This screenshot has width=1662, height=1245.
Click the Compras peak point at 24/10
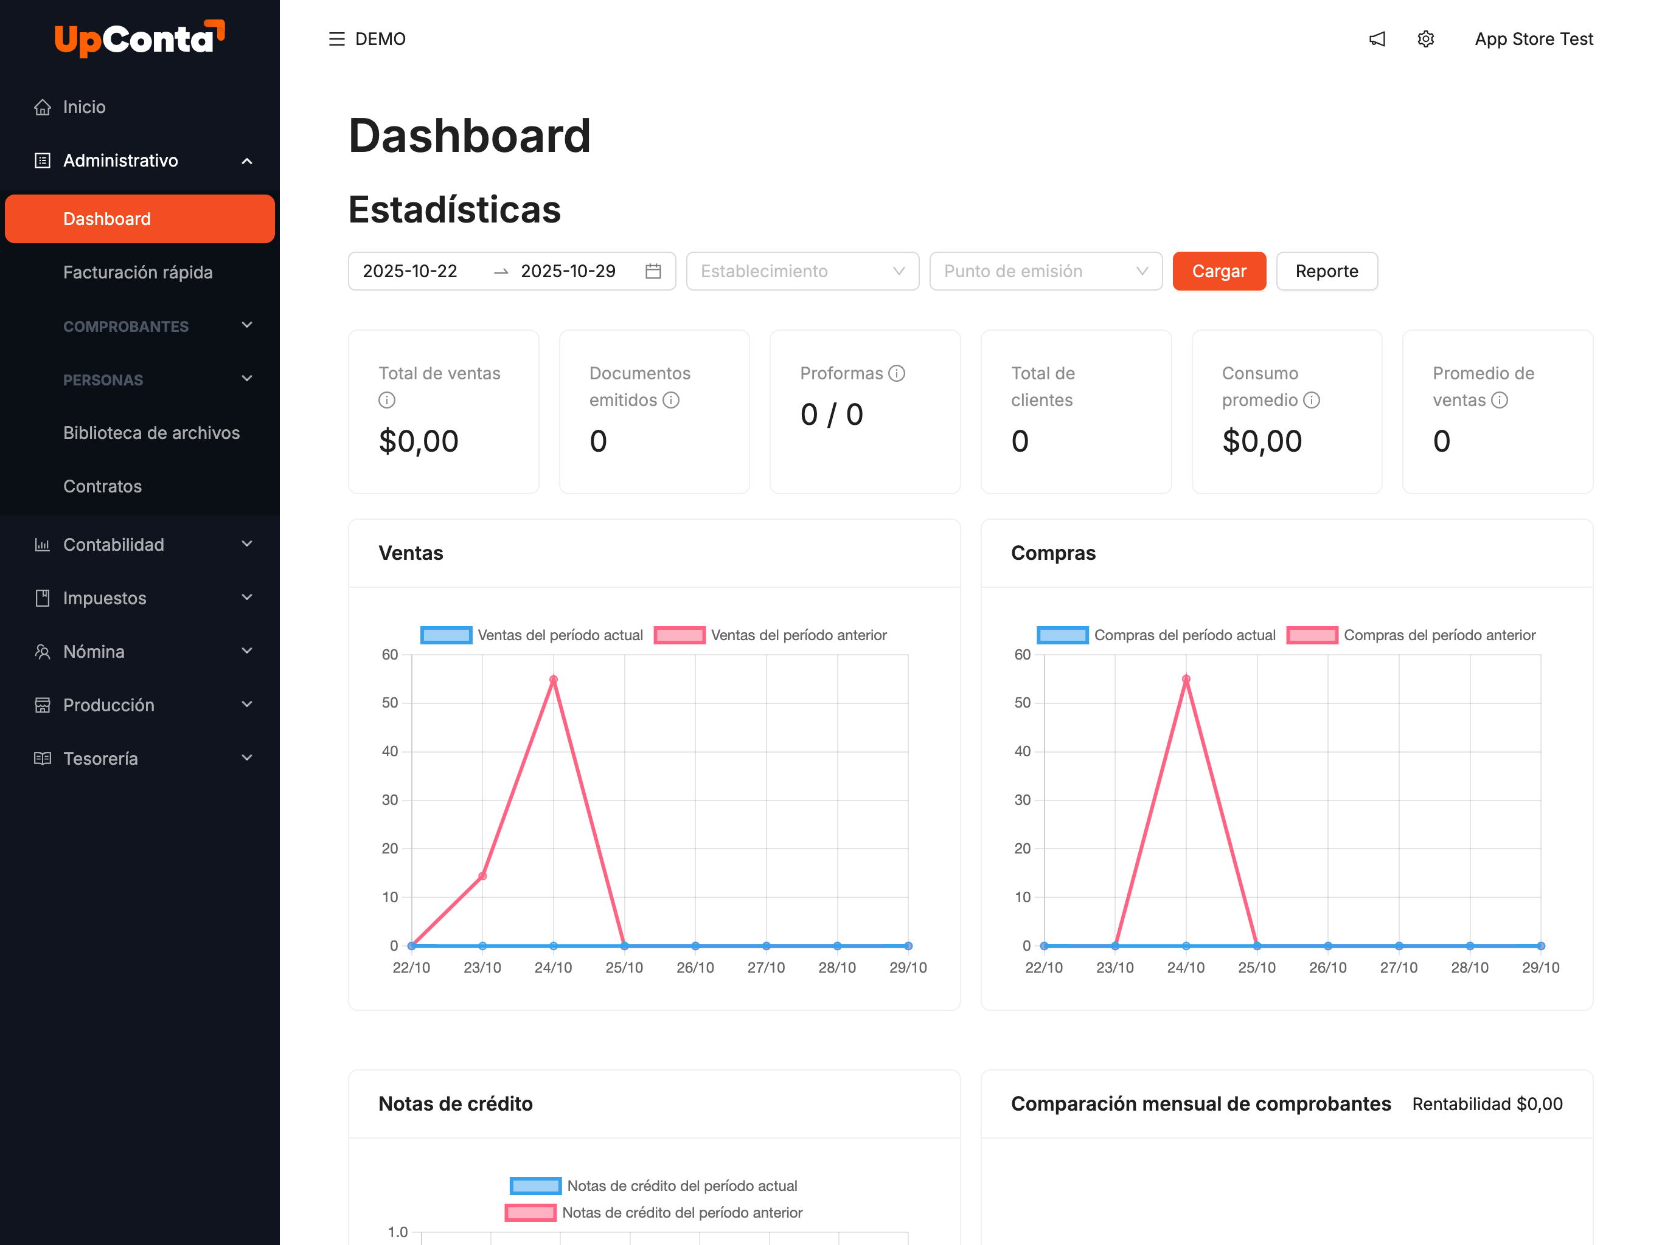(1186, 680)
